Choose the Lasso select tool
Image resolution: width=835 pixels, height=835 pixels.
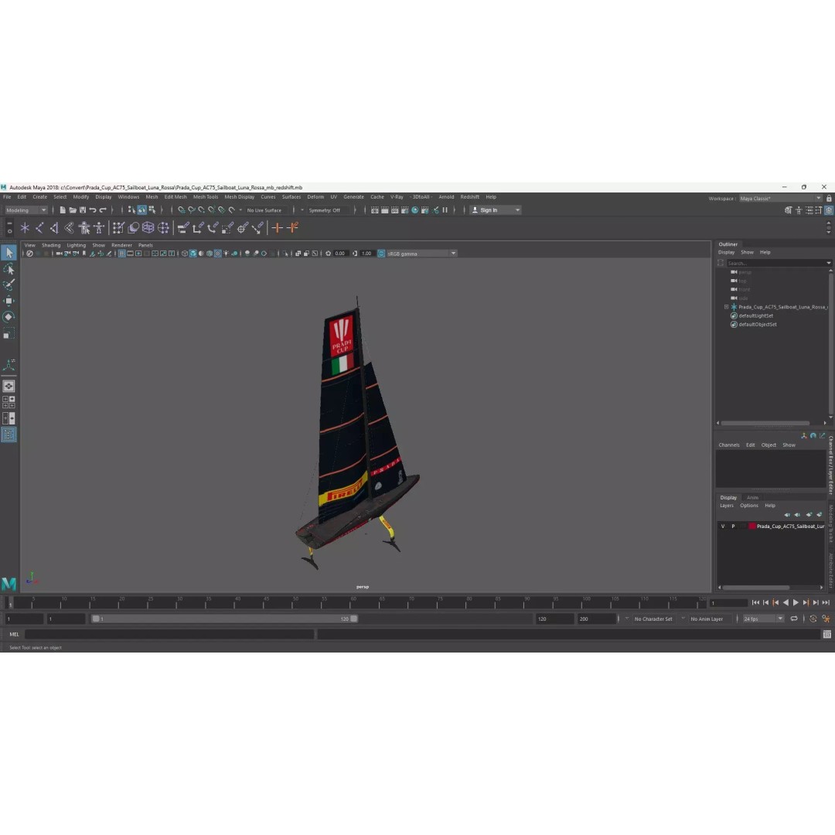click(x=9, y=269)
